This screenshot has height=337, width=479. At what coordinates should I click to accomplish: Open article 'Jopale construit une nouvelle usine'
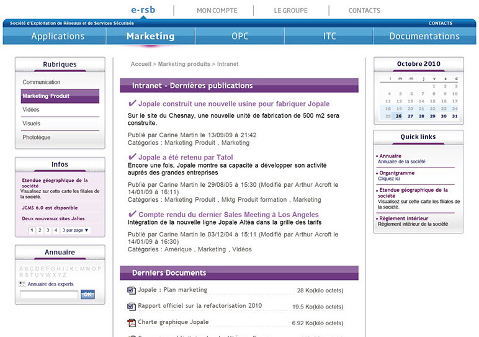(x=234, y=104)
